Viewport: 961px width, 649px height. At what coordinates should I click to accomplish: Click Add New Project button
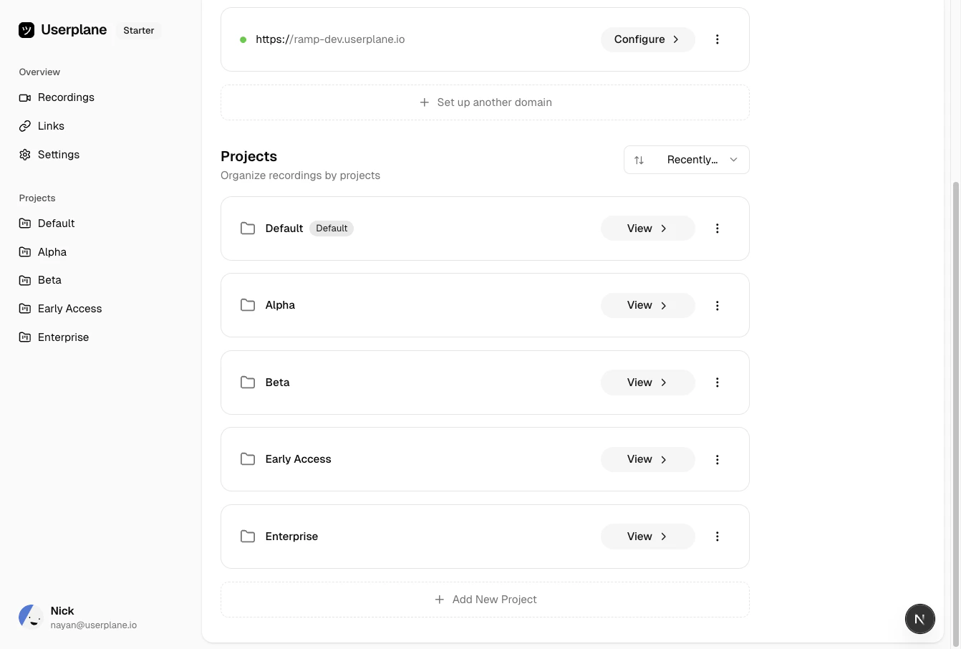(x=486, y=600)
